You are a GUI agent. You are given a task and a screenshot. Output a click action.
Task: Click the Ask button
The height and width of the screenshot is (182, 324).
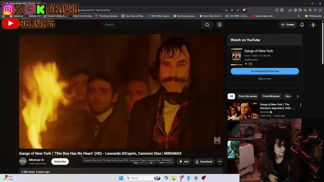pos(184,162)
